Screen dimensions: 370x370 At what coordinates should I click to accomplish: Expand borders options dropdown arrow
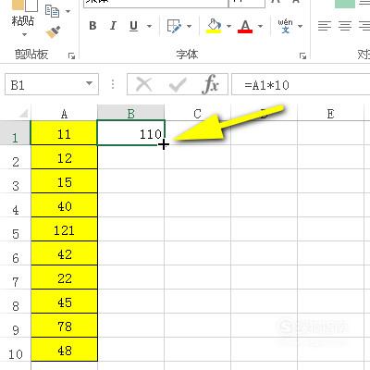pyautogui.click(x=189, y=26)
